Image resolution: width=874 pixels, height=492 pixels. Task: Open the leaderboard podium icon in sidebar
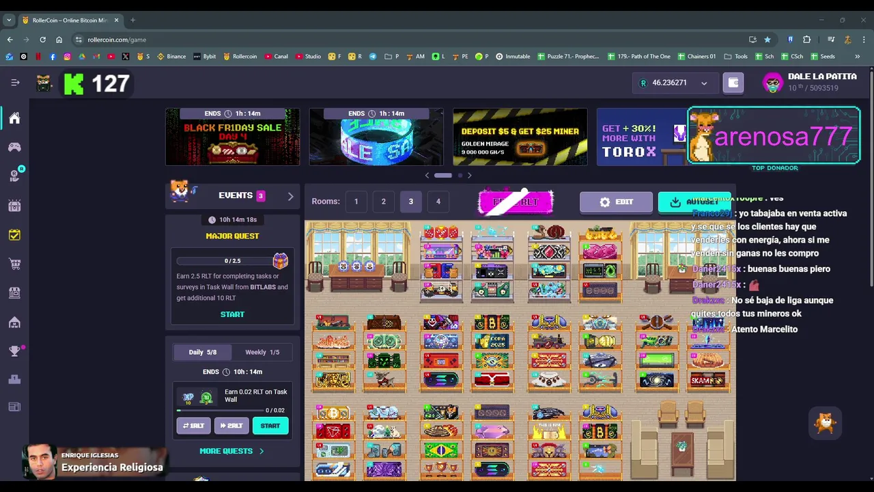(14, 379)
